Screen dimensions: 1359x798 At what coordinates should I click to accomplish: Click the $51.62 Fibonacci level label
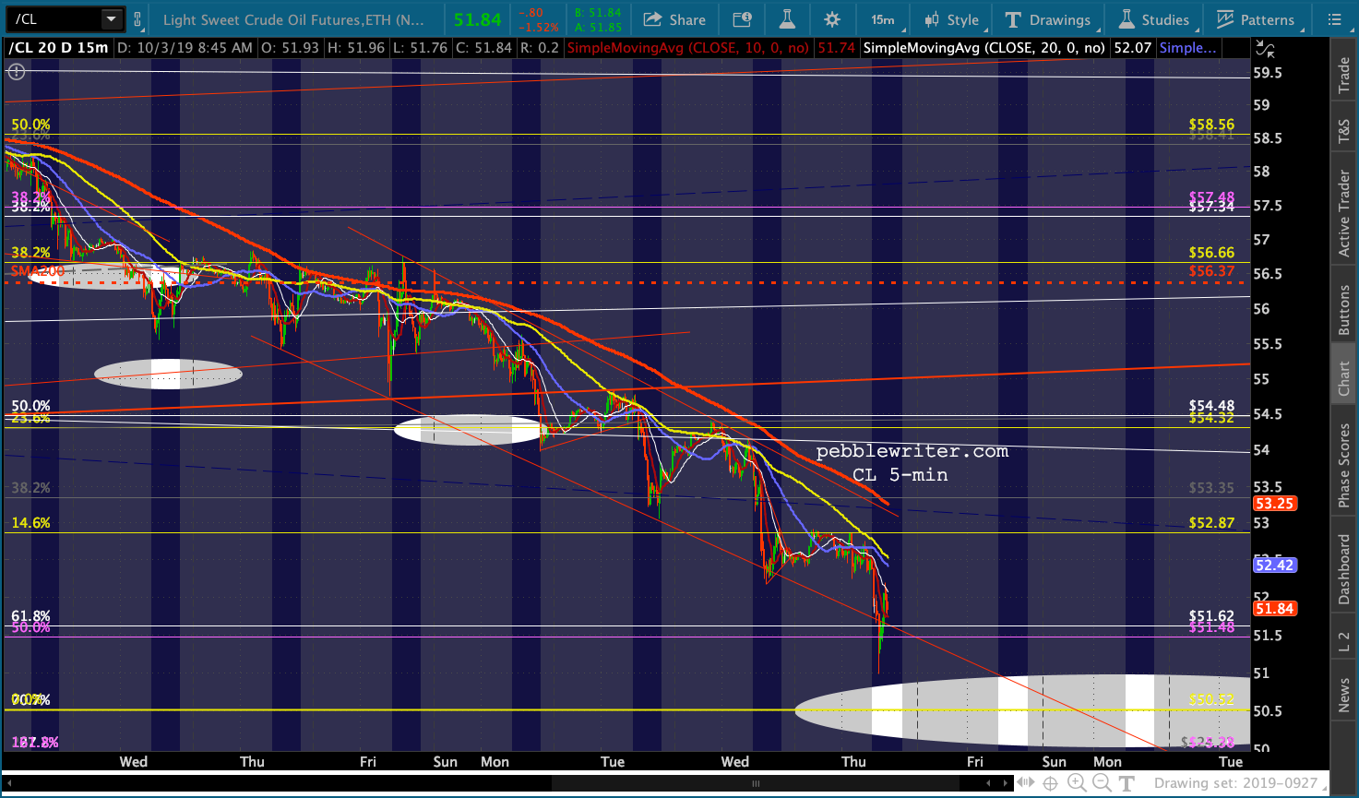[x=1211, y=615]
